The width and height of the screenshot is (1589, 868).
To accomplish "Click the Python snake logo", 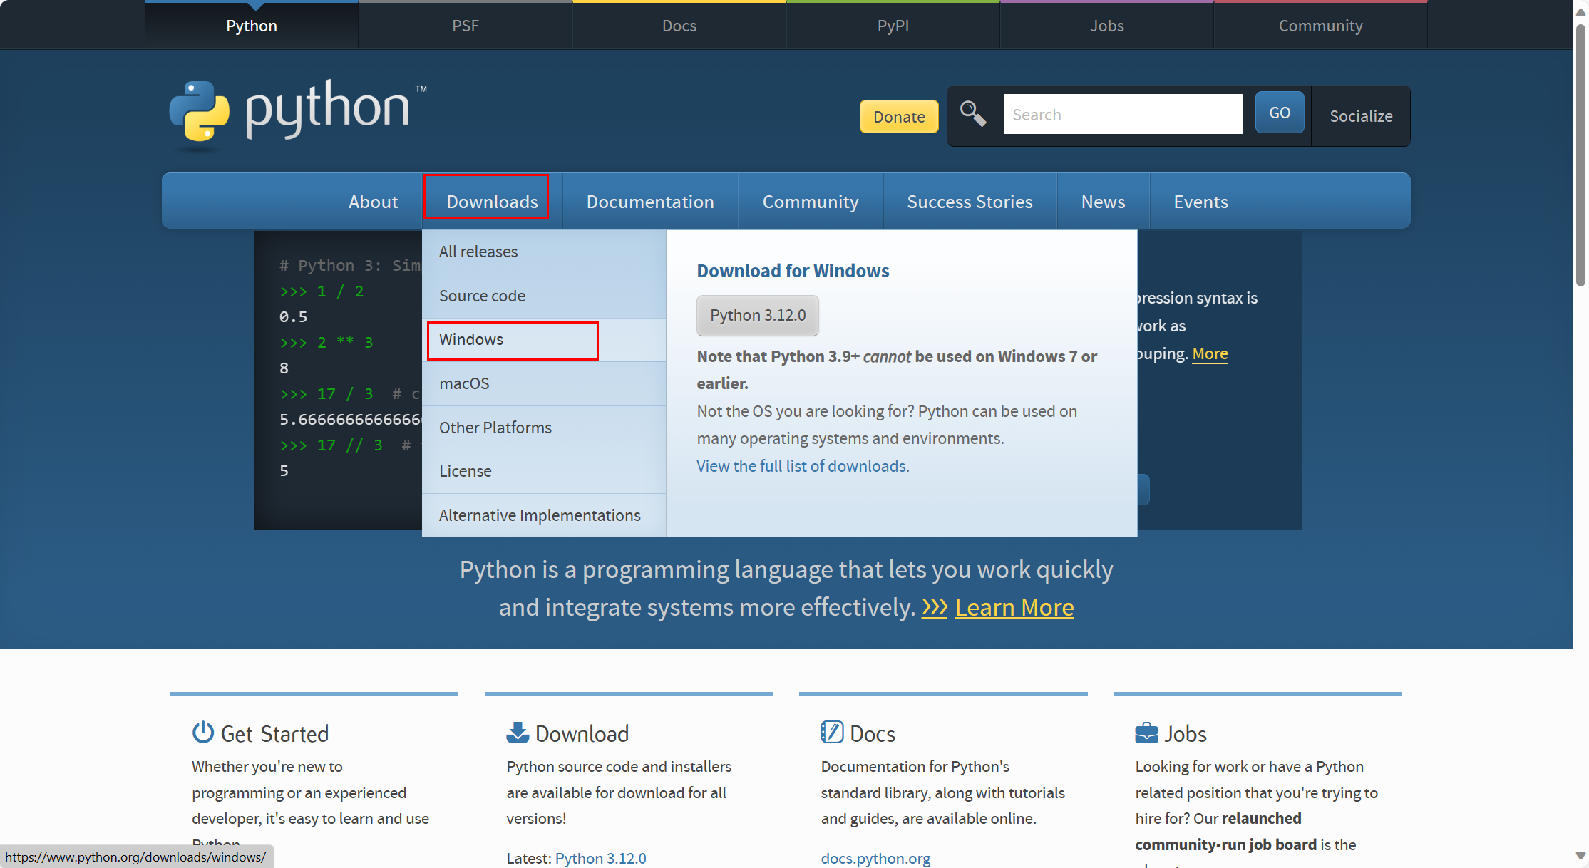I will pos(200,110).
